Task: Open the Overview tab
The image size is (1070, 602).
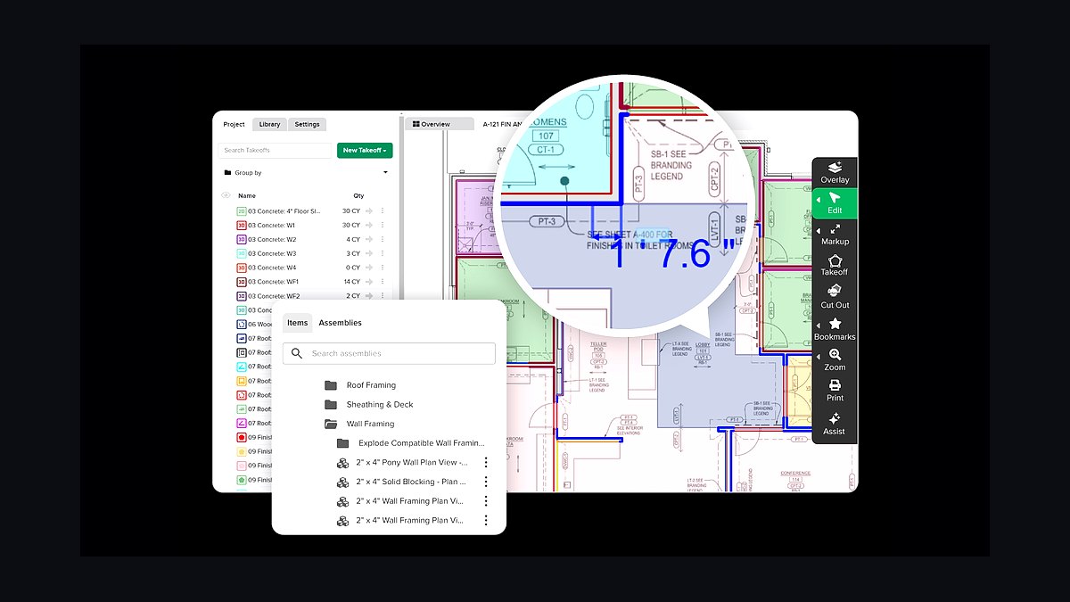Action: coord(439,125)
